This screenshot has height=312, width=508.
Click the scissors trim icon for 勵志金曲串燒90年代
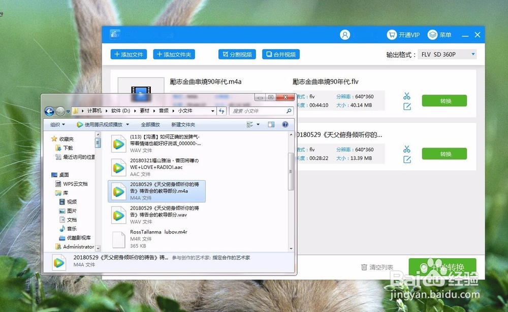click(x=406, y=96)
